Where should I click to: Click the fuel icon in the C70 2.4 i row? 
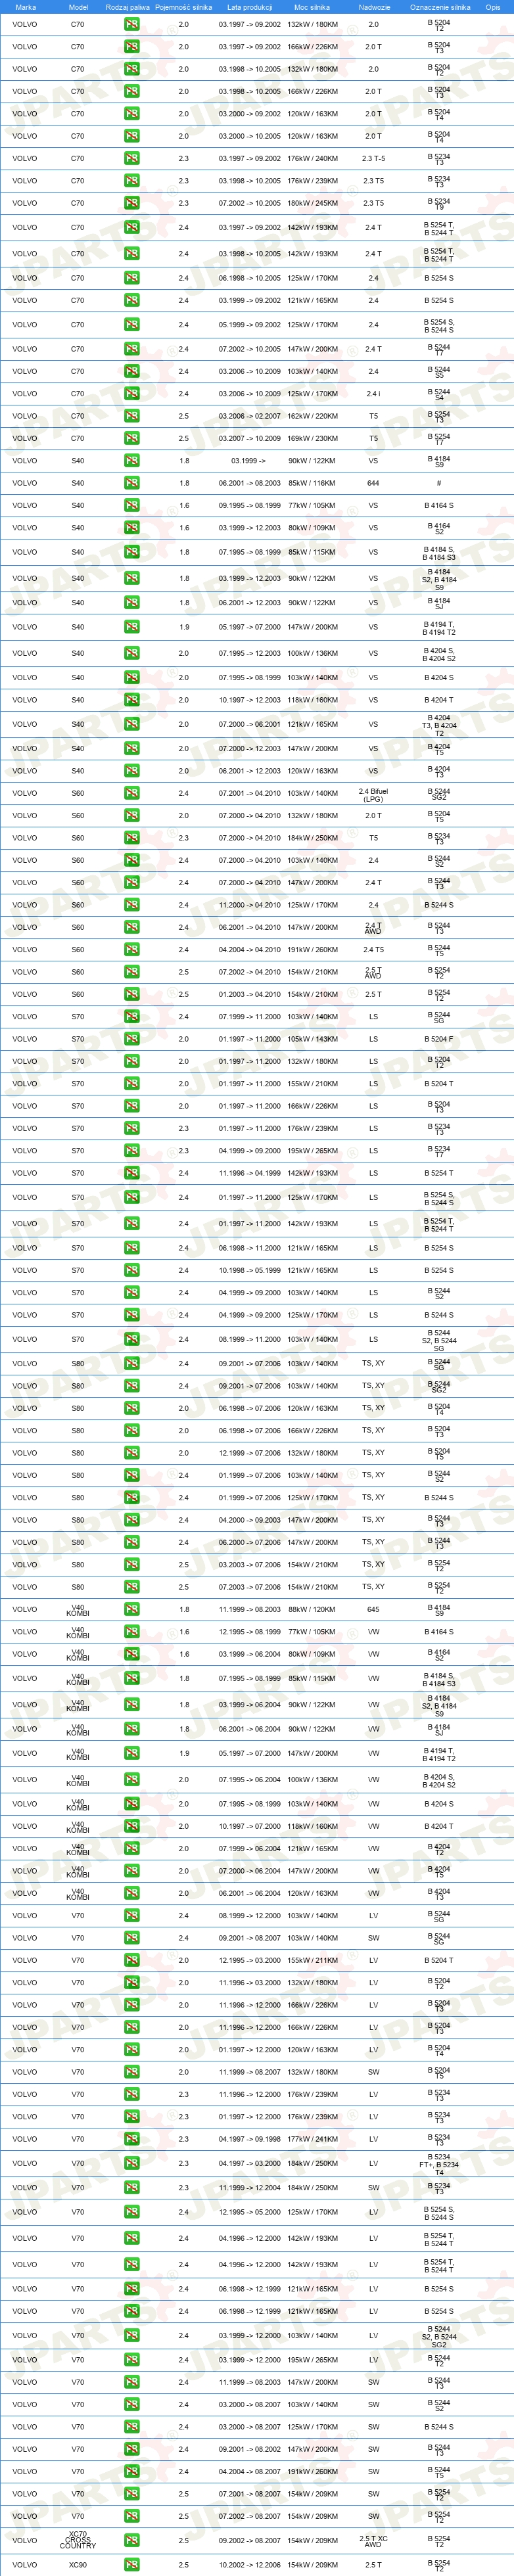131,394
